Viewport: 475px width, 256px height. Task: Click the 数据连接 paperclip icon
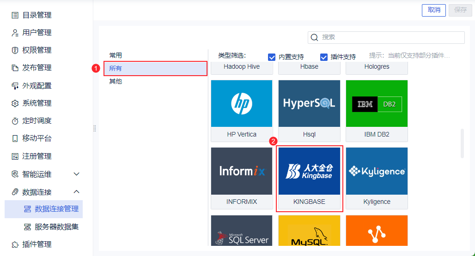tap(15, 192)
